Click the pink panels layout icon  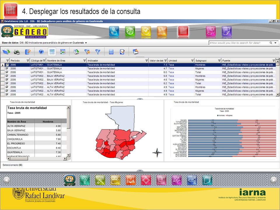pyautogui.click(x=161, y=180)
